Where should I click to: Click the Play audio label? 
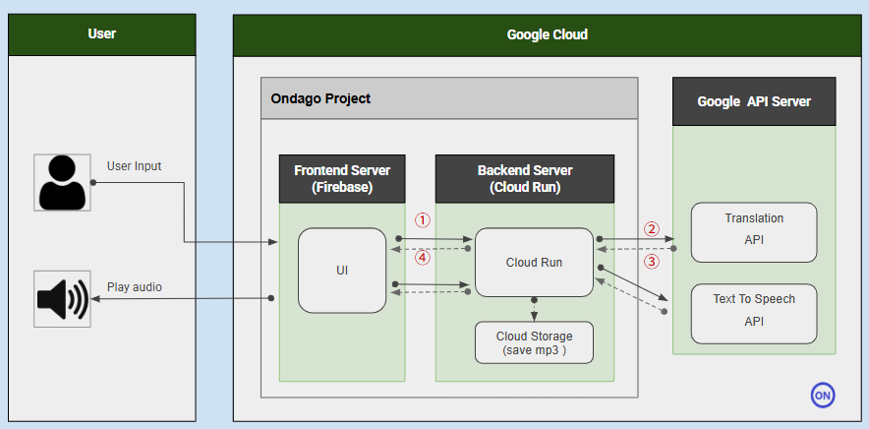coord(135,287)
